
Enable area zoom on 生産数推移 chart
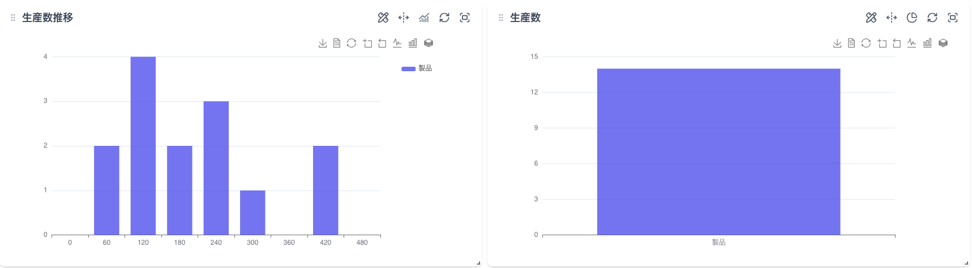click(x=367, y=43)
